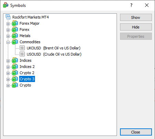Expand the Indices group
Image resolution: width=155 pixels, height=139 pixels.
[x=8, y=61]
